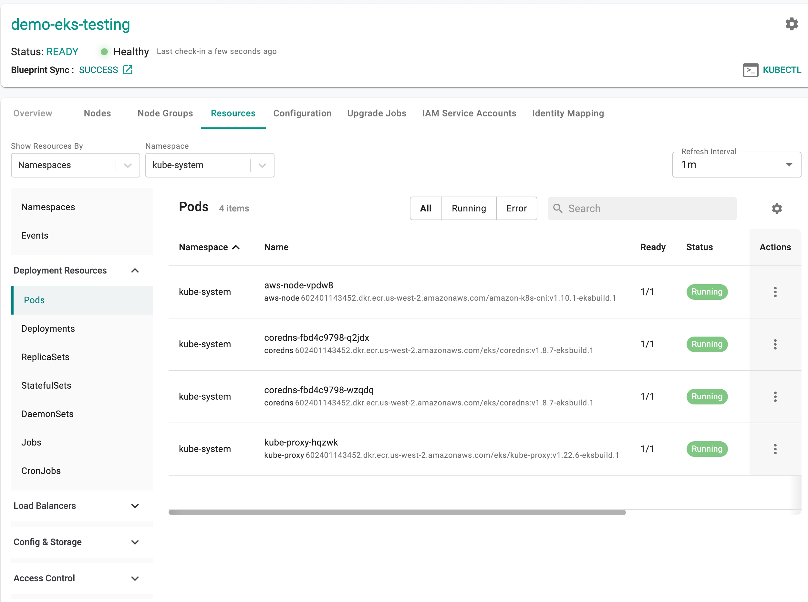
Task: Filter pods by Error
Action: [x=516, y=209]
